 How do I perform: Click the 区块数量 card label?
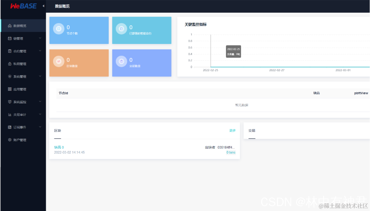click(x=72, y=66)
